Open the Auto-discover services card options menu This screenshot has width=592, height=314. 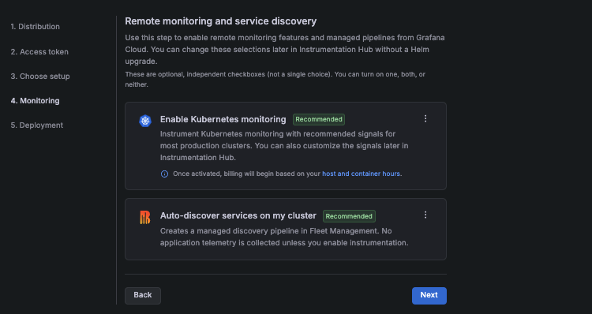tap(425, 215)
